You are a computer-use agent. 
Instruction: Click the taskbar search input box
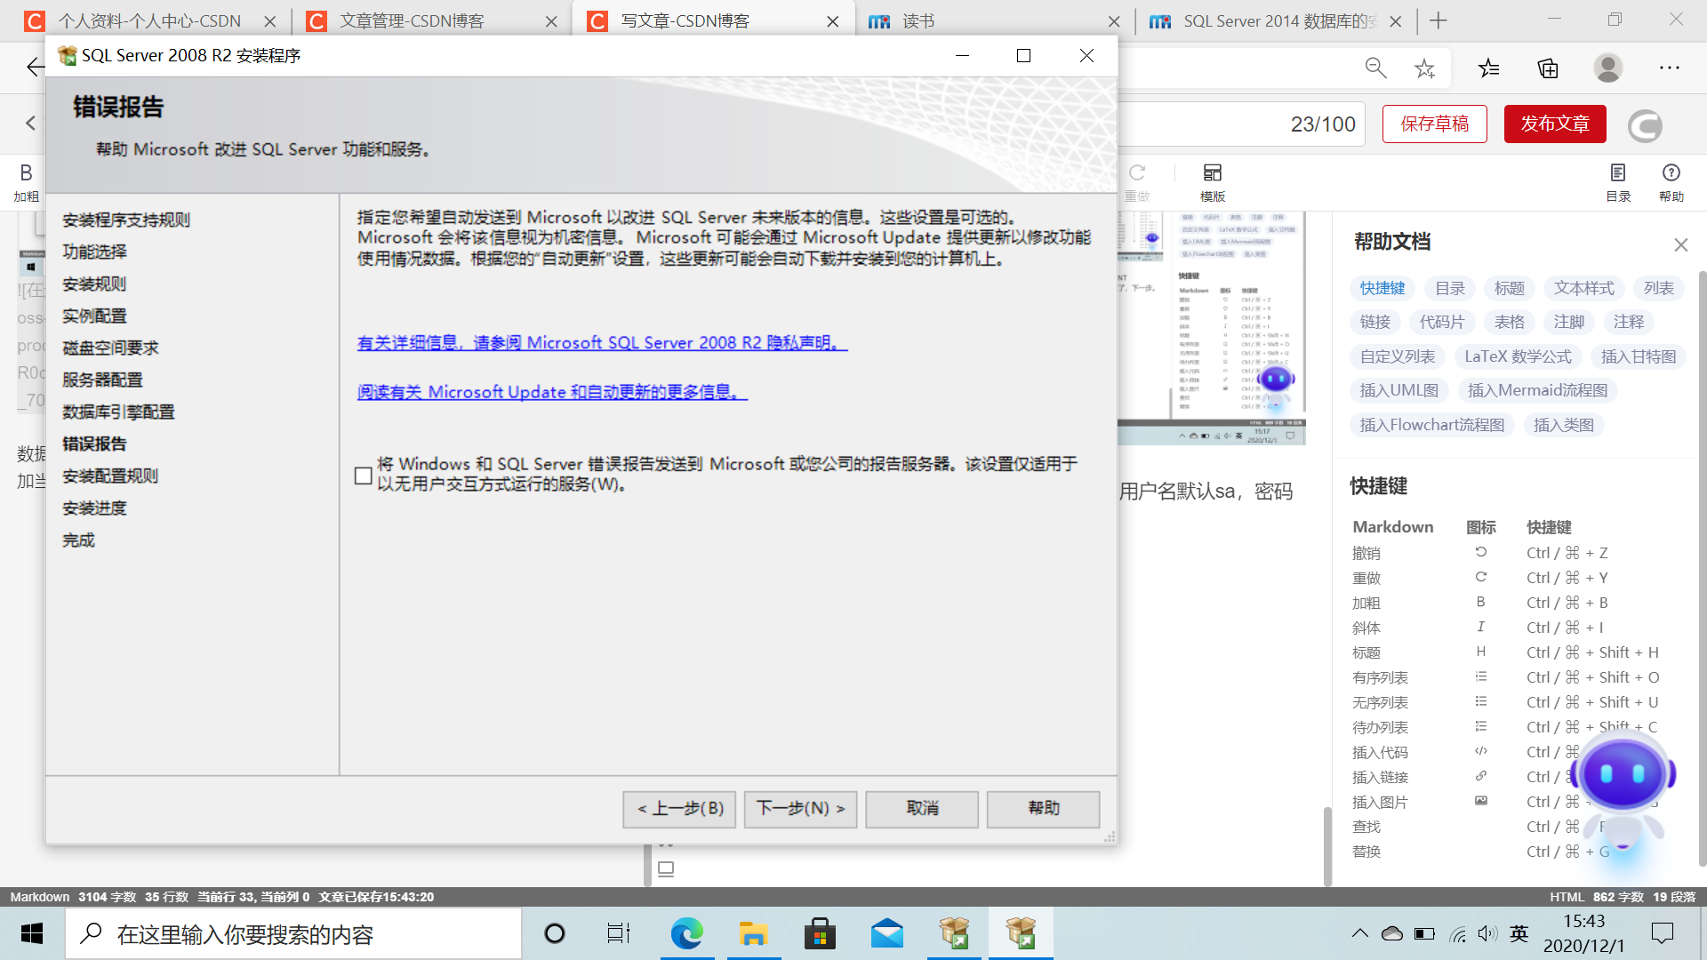[x=293, y=934]
